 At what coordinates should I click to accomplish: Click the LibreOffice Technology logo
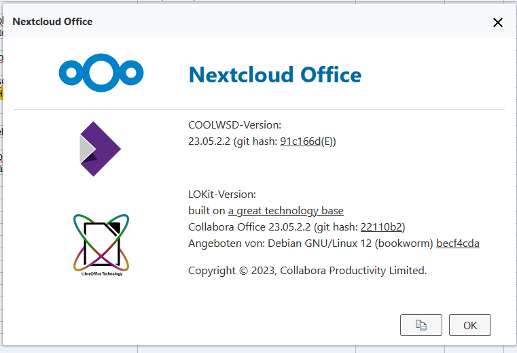[x=101, y=245]
